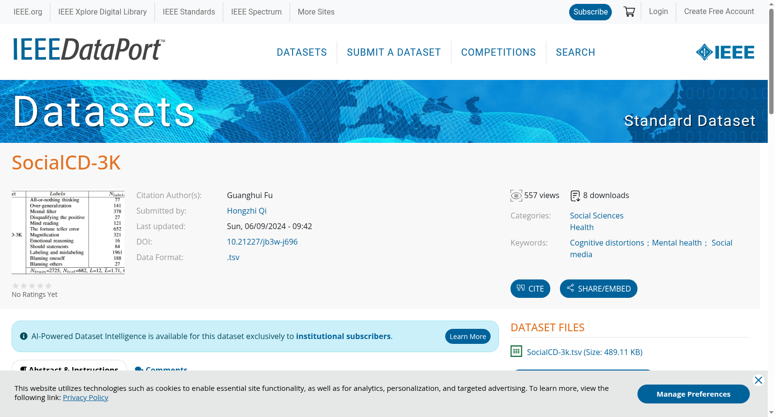The width and height of the screenshot is (775, 417).
Task: Open the Login link
Action: pos(658,12)
